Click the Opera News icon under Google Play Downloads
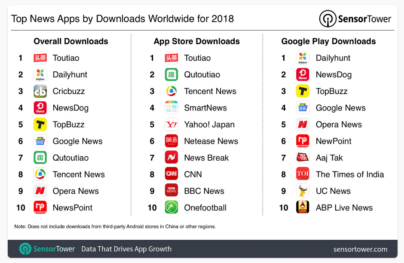The image size is (404, 263). 303,125
